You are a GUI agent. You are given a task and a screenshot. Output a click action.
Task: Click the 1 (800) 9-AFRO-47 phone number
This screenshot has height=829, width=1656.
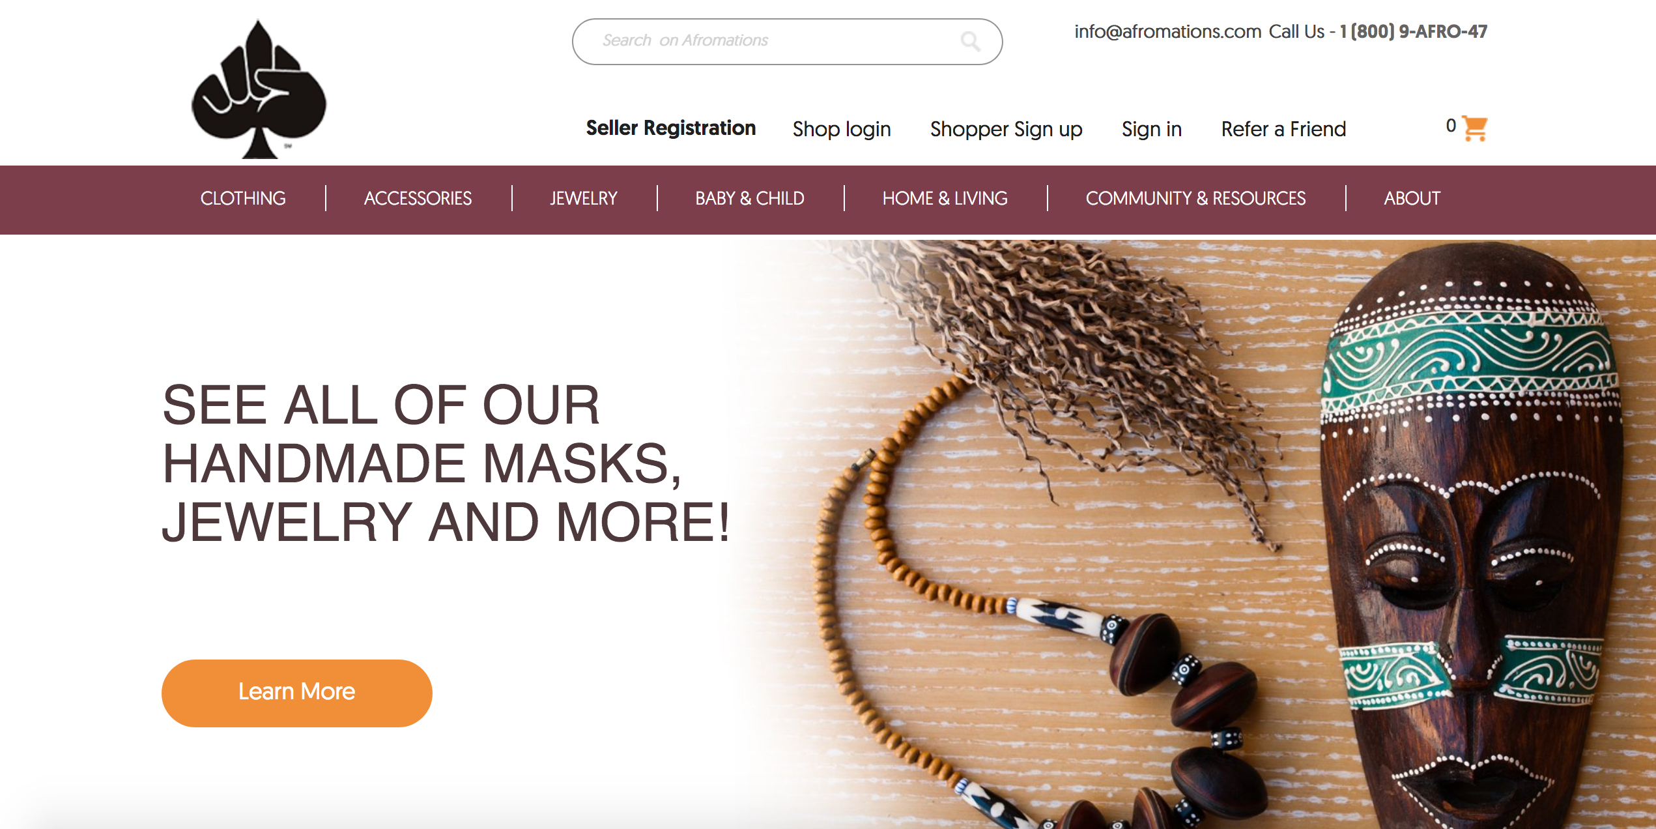click(x=1413, y=31)
